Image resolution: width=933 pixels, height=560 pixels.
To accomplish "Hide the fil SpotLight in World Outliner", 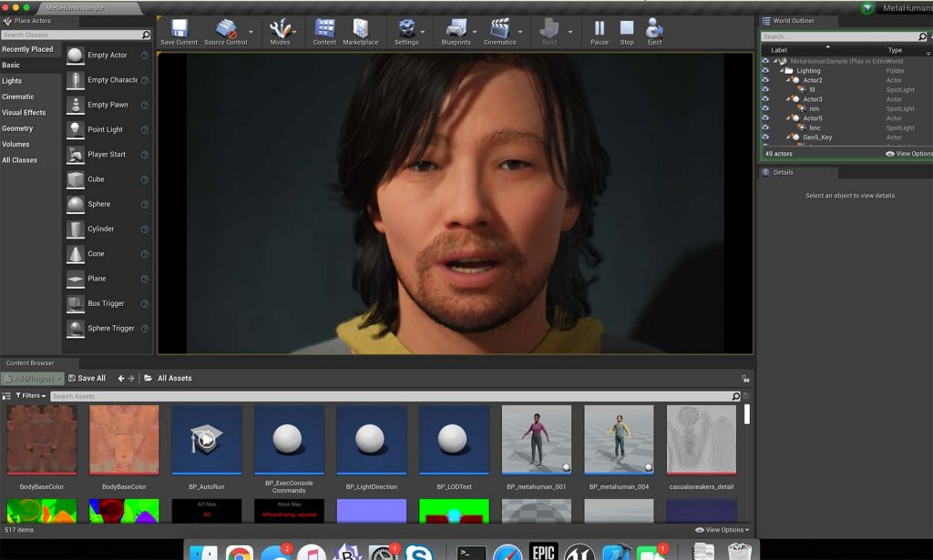I will point(766,89).
